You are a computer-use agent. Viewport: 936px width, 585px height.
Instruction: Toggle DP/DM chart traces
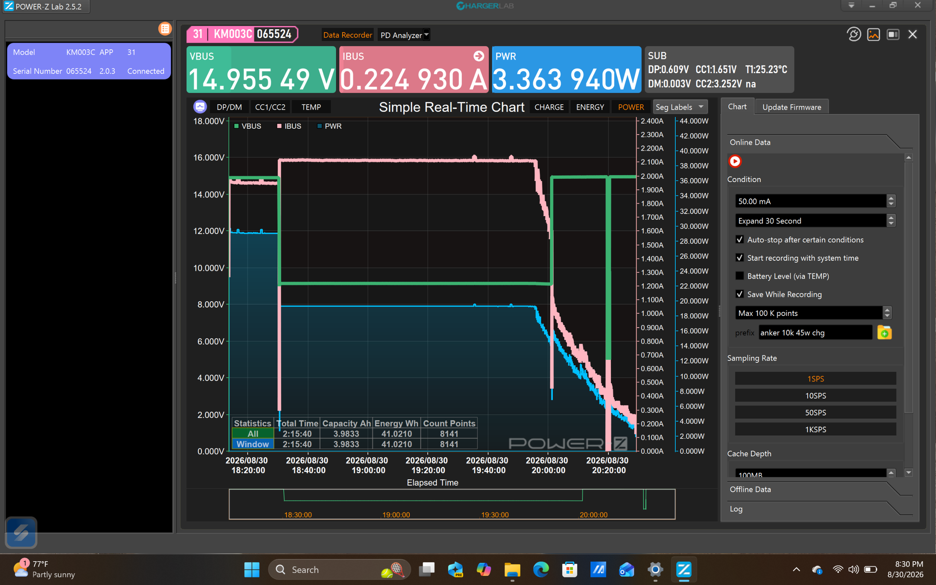[x=229, y=107]
